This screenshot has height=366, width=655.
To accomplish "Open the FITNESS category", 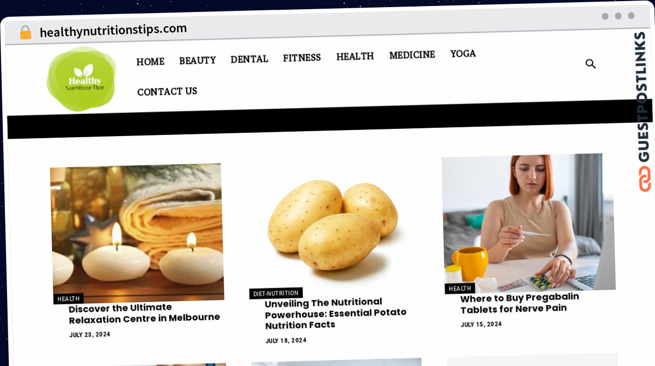I will 302,57.
